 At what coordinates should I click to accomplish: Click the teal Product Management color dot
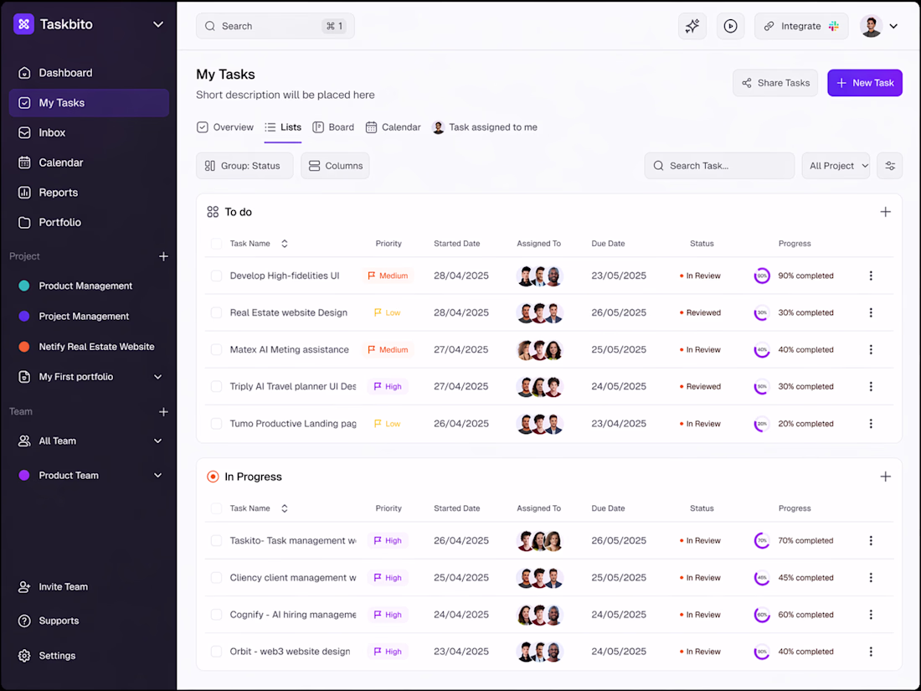pos(24,286)
